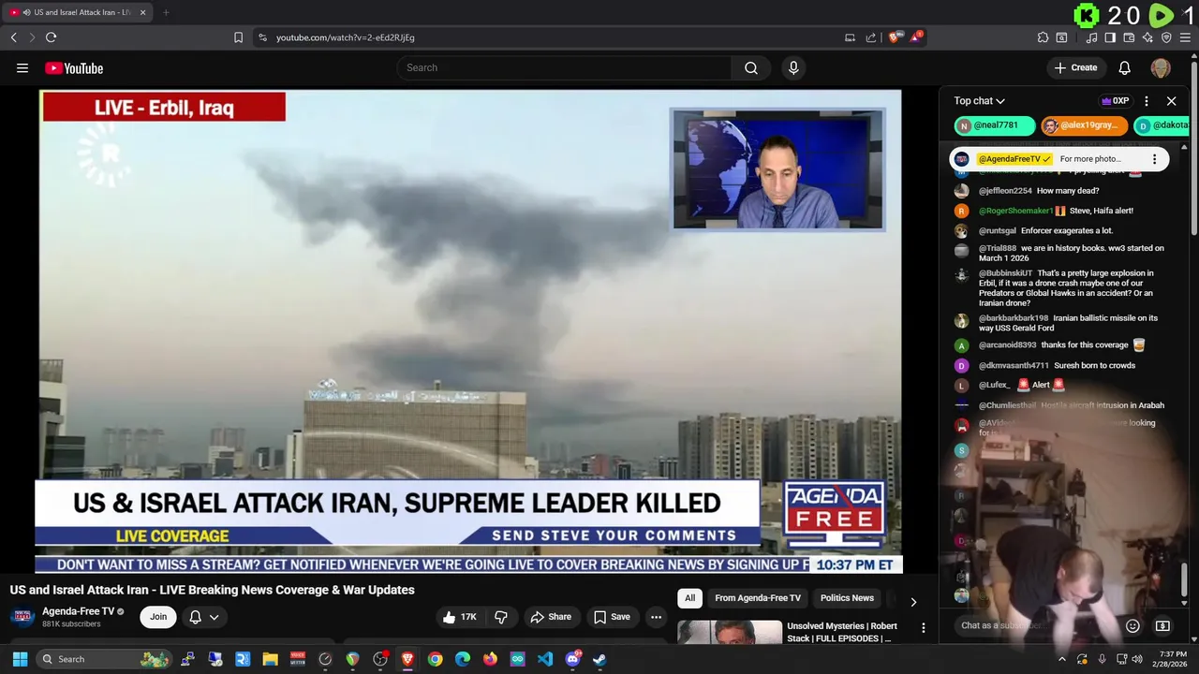Close the live chat panel
The image size is (1199, 674).
click(1171, 101)
